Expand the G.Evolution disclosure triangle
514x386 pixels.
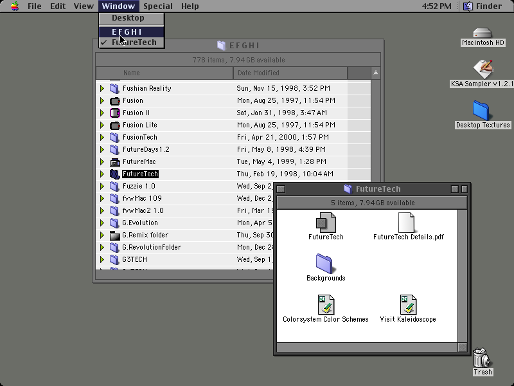(x=102, y=223)
